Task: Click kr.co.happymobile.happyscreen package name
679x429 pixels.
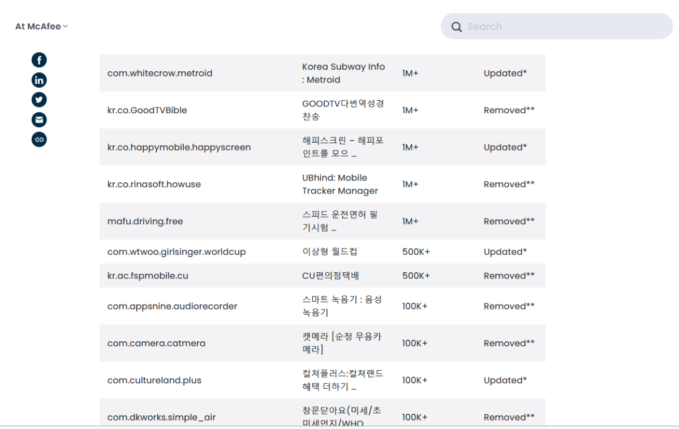Action: coord(179,148)
